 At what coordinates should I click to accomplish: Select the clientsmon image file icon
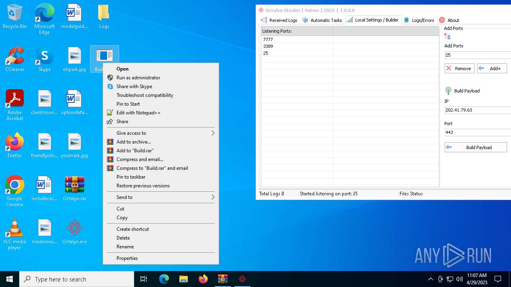click(44, 103)
